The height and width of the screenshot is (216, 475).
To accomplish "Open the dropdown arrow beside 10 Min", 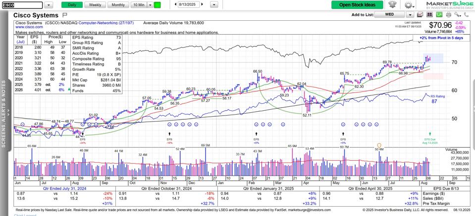I will click(150, 5).
